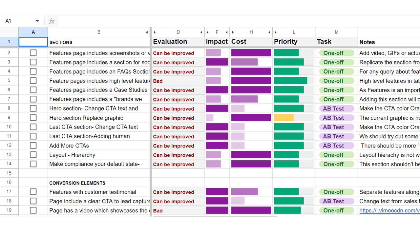420x236 pixels.
Task: Expand hidden columns right of column B
Action: 147,32
